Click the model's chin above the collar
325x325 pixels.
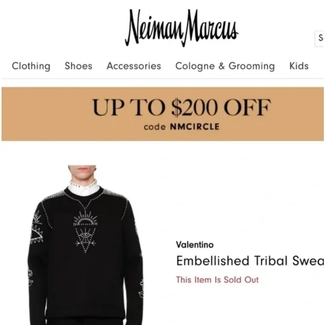click(83, 175)
